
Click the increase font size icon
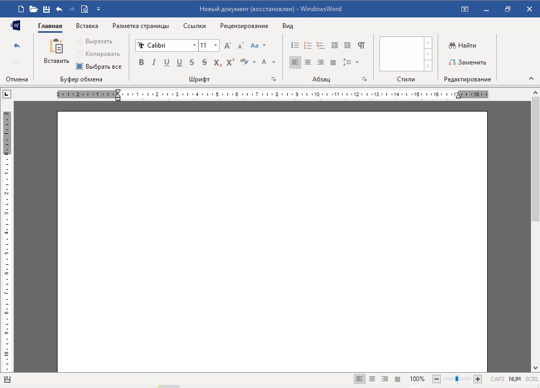[x=228, y=45]
